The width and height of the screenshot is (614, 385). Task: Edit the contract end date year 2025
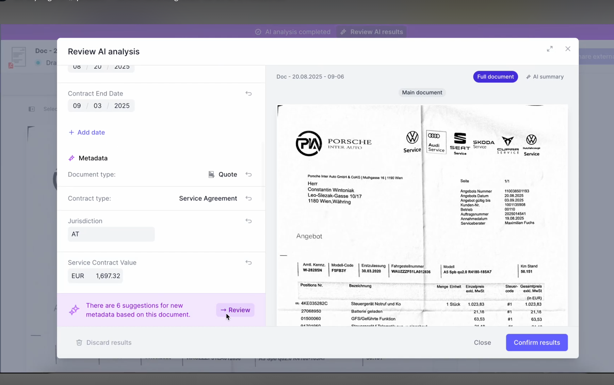click(122, 106)
